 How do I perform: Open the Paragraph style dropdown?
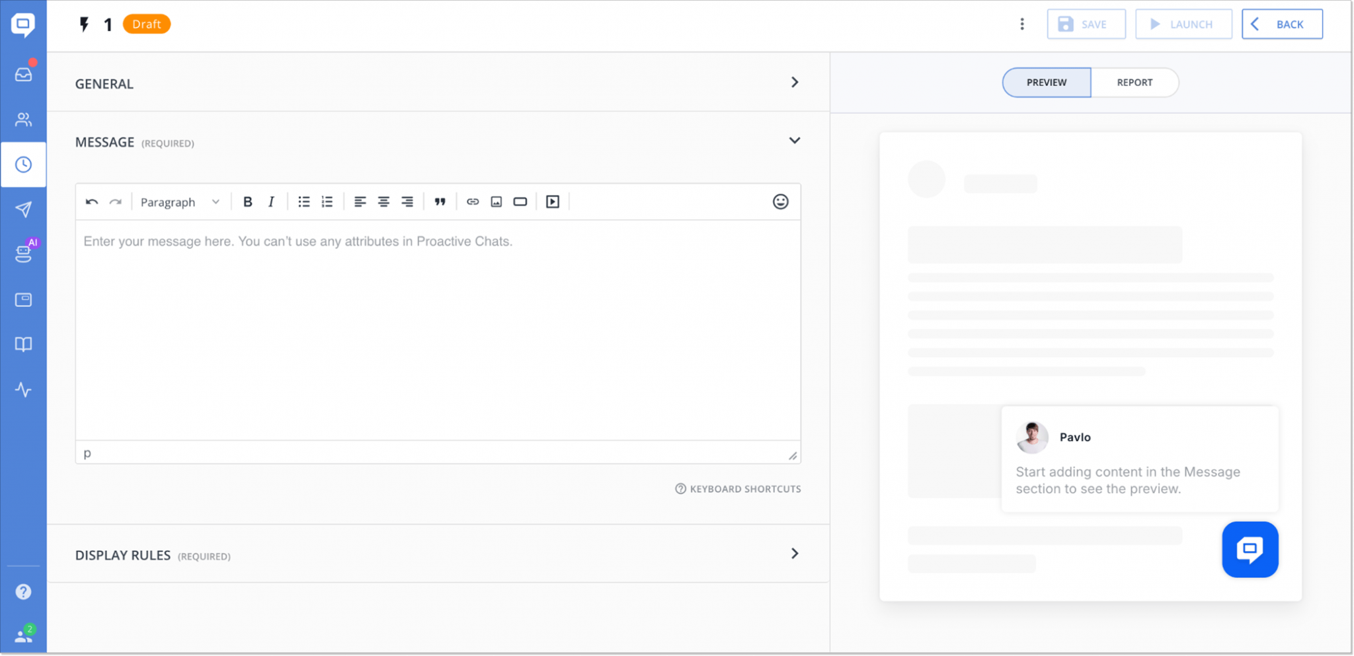click(x=180, y=202)
